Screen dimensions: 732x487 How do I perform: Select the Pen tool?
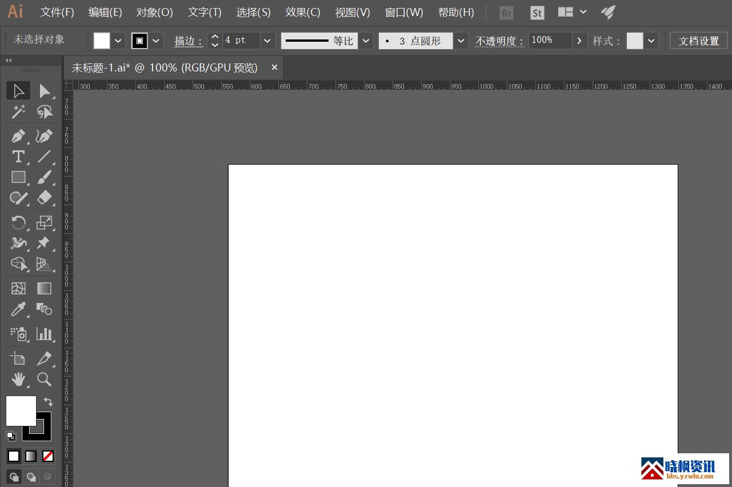pyautogui.click(x=18, y=136)
